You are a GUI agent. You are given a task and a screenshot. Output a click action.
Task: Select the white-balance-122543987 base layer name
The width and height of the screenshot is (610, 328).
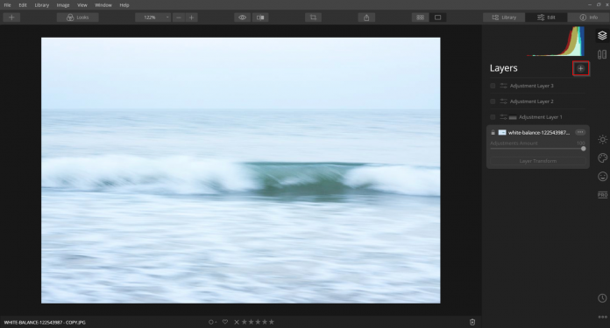[539, 133]
